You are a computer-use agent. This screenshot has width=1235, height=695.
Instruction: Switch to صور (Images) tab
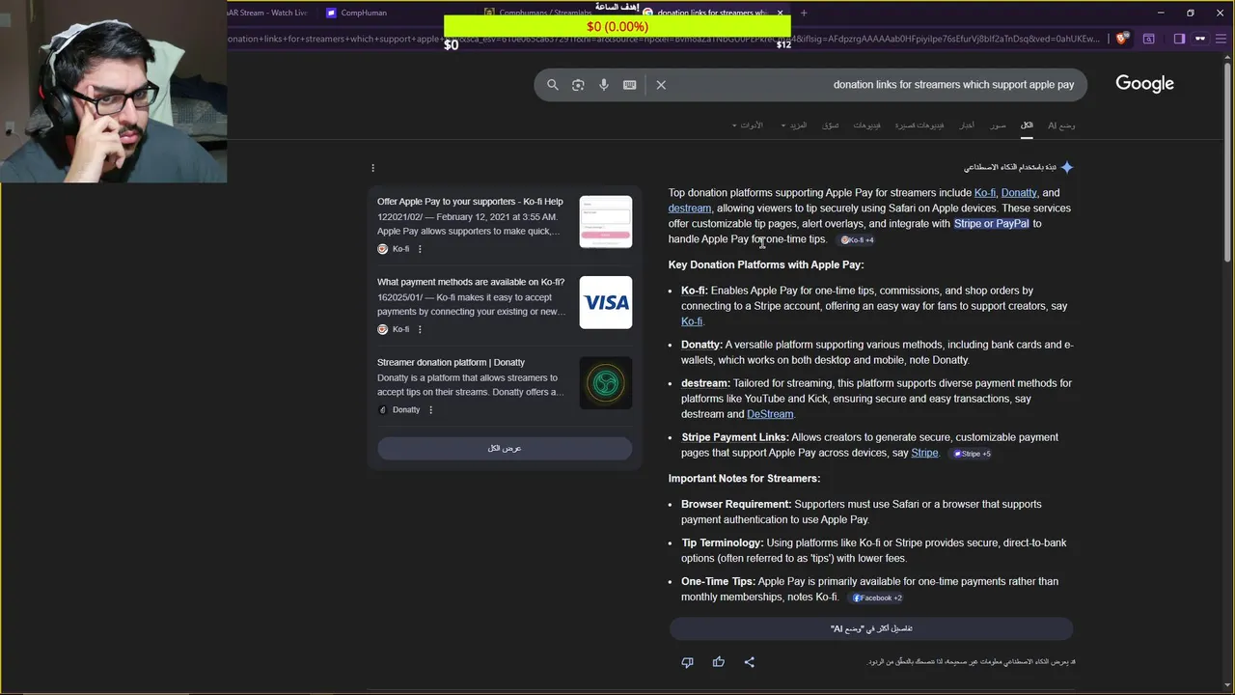(x=998, y=125)
